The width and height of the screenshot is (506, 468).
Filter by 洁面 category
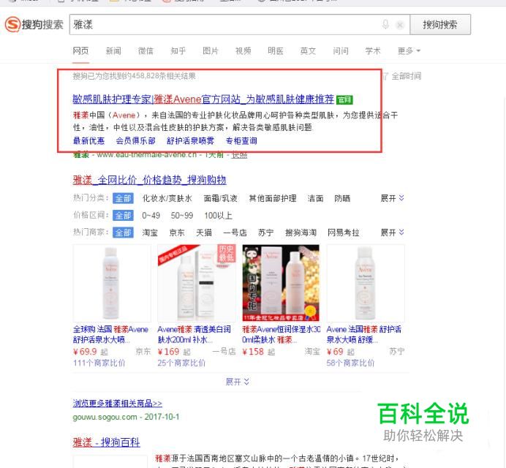coord(315,198)
